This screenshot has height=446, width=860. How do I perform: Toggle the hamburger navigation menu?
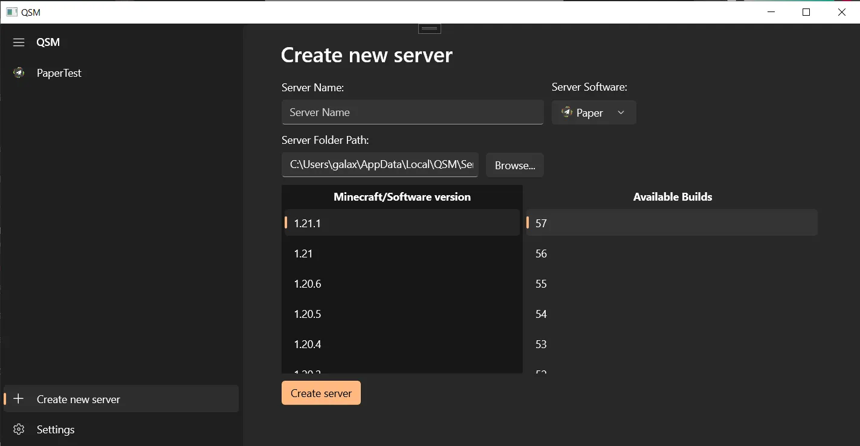(19, 42)
